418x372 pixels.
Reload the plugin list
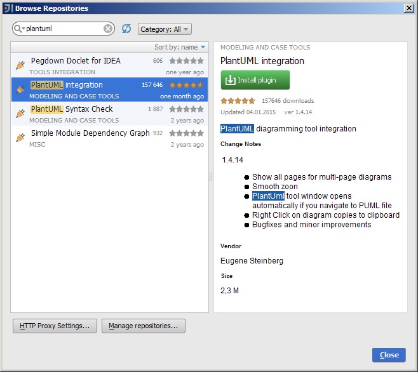coord(126,29)
